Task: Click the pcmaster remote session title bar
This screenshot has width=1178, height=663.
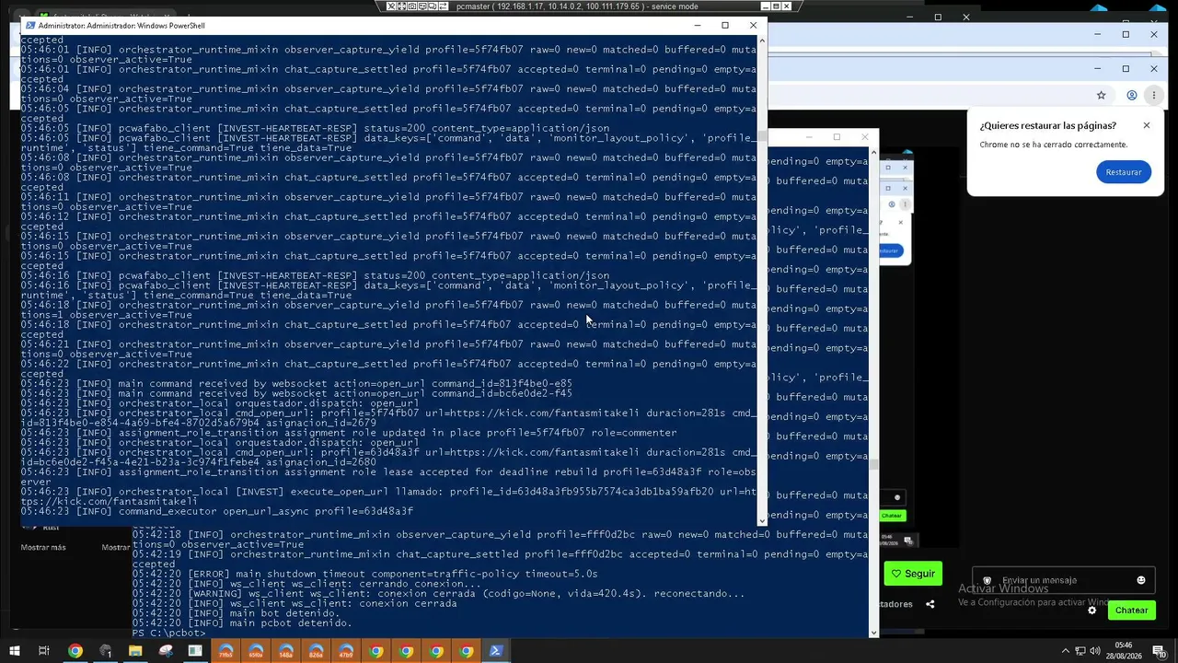Action: pos(577,6)
